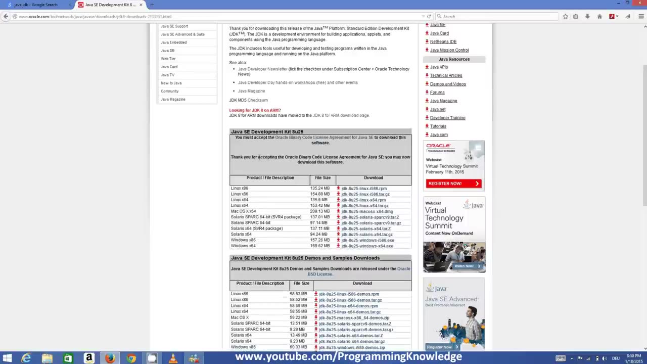Download jdk-8u25-linux-i586-demos.rpm

[349, 294]
